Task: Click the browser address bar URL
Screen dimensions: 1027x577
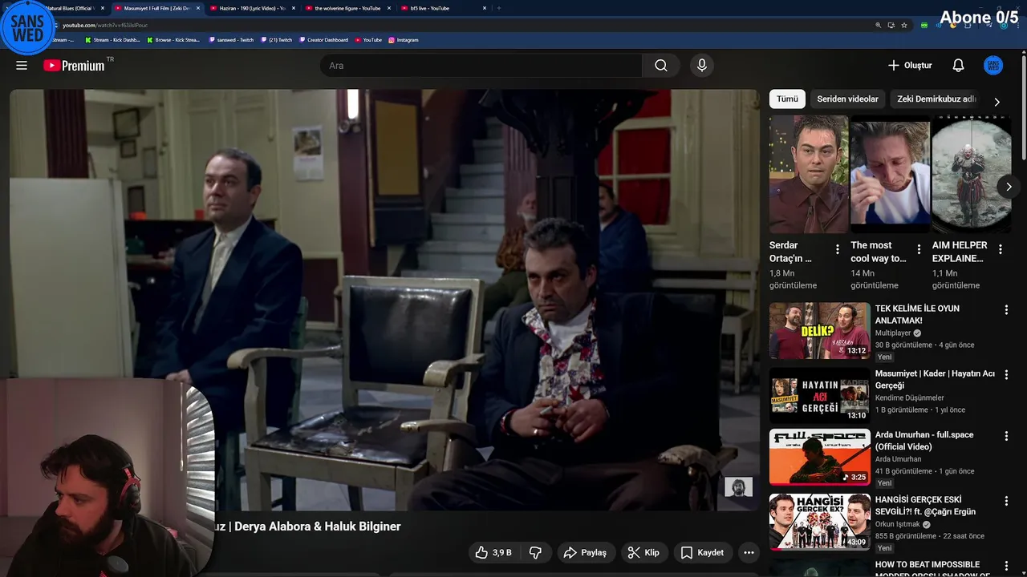Action: [105, 25]
